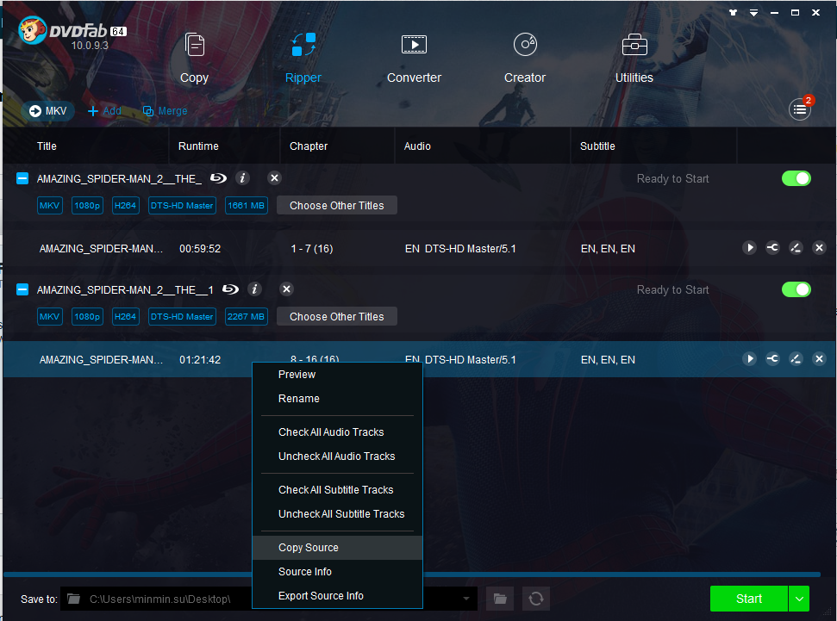Open the output folder browse icon
The height and width of the screenshot is (621, 837).
(x=498, y=599)
